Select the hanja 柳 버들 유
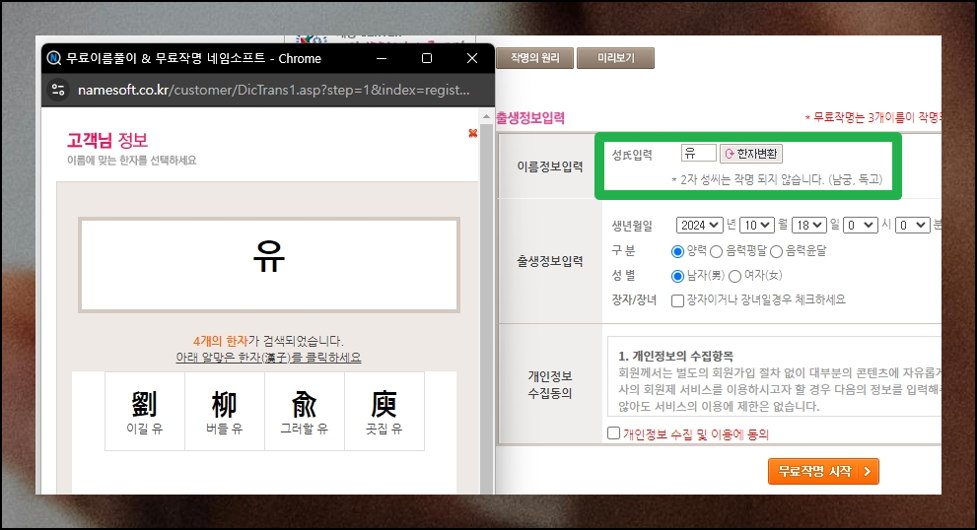The image size is (977, 530). pyautogui.click(x=225, y=411)
